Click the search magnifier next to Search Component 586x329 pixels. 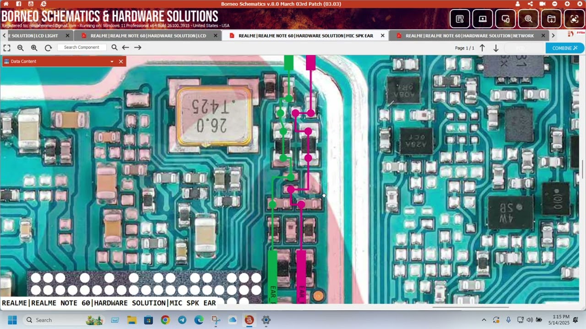pos(114,48)
